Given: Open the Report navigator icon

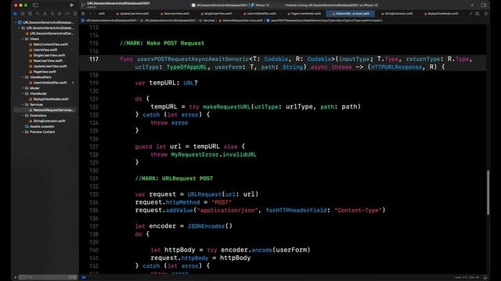Looking at the screenshot, I should pos(75,14).
